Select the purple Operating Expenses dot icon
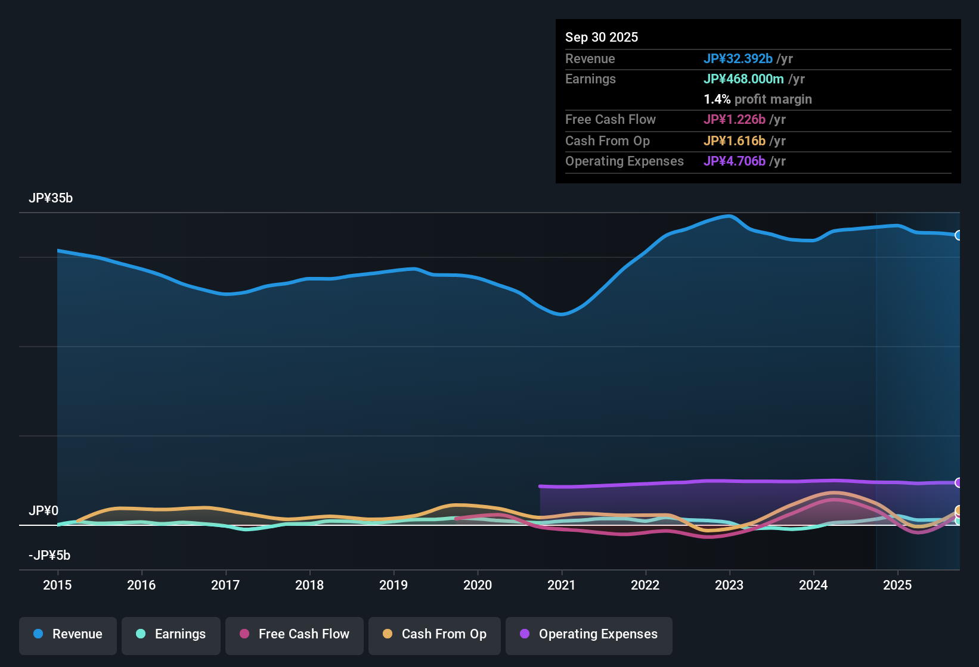Screen dimensions: 979x667 524,634
